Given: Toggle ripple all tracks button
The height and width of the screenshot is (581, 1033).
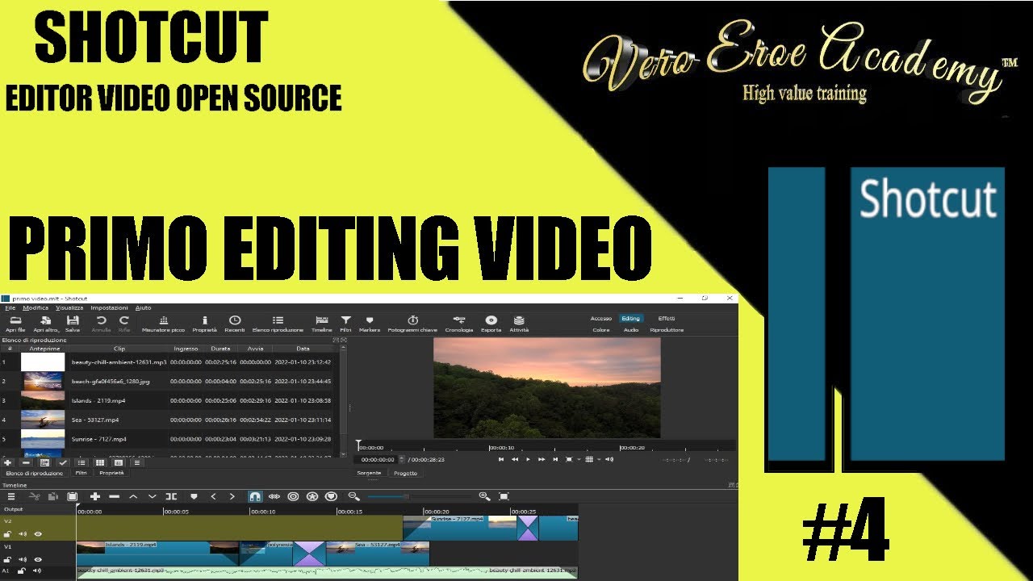Looking at the screenshot, I should coord(312,496).
